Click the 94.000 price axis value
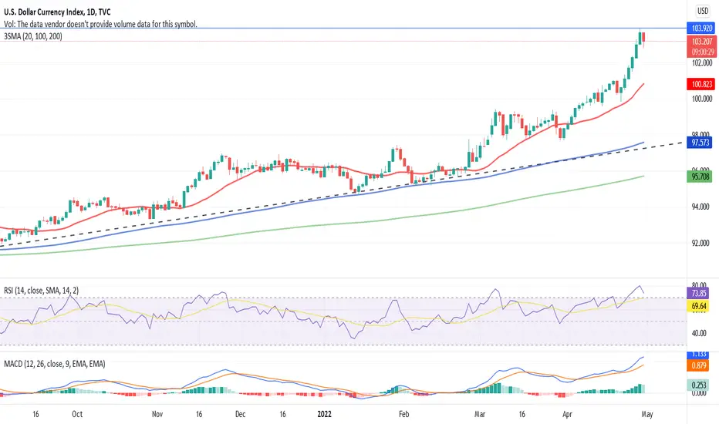This screenshot has width=719, height=424. point(700,207)
